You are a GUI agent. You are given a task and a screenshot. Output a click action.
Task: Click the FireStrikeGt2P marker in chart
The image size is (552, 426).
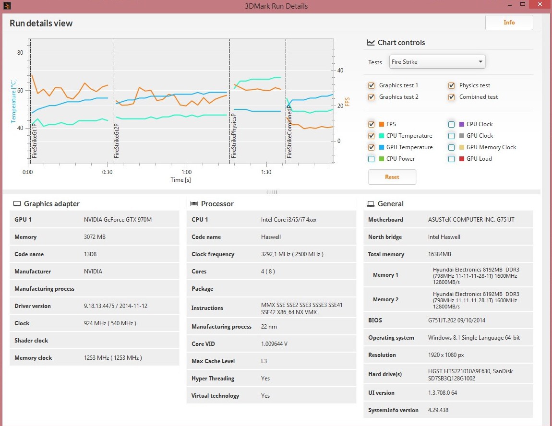tap(117, 141)
